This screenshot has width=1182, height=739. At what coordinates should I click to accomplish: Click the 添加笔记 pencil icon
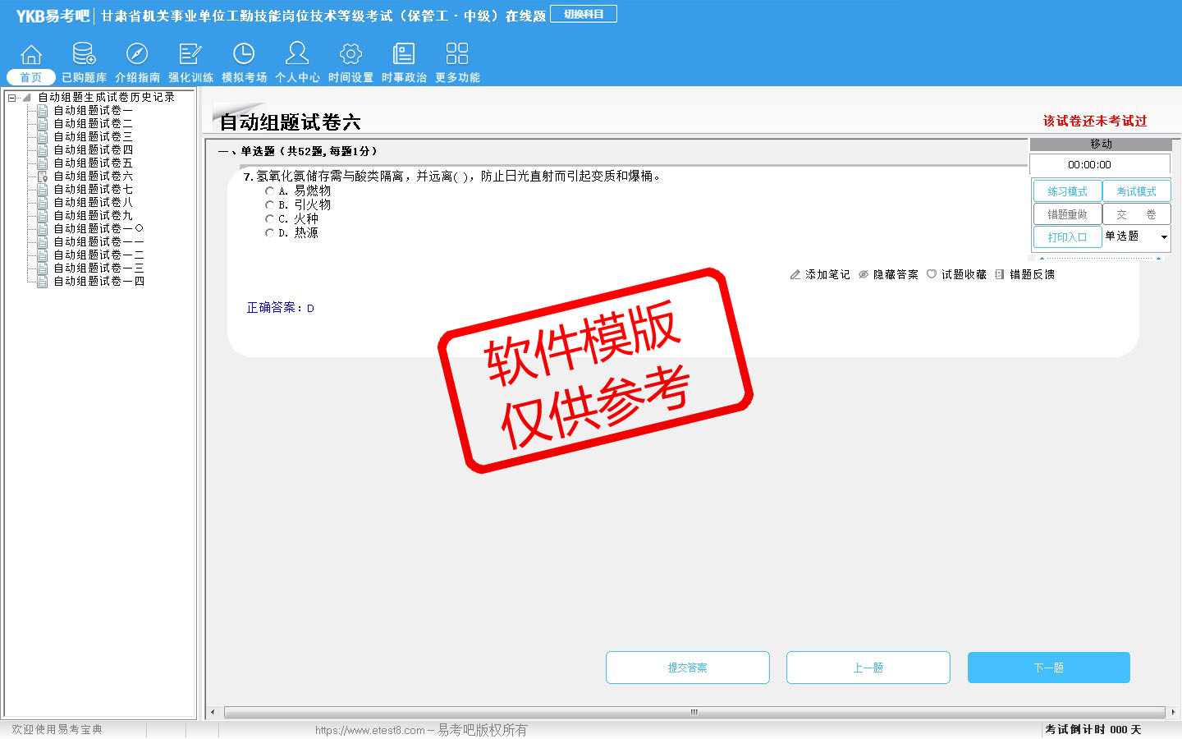795,274
